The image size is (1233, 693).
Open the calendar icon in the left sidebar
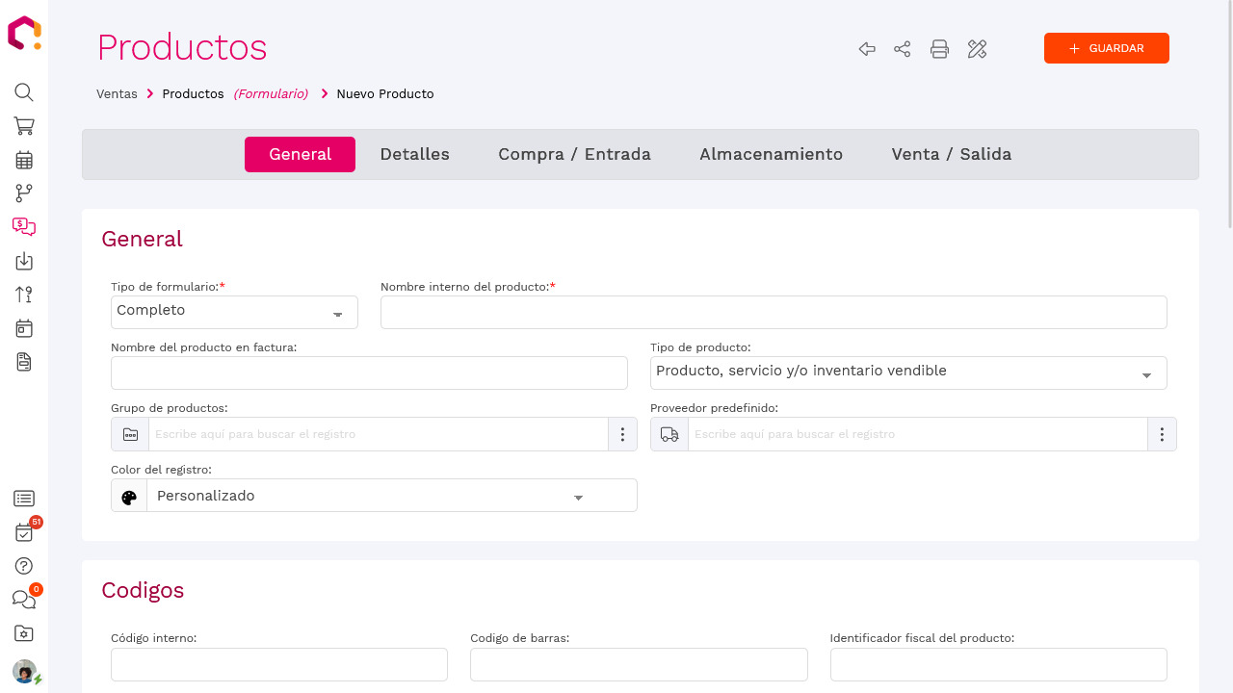tap(23, 160)
